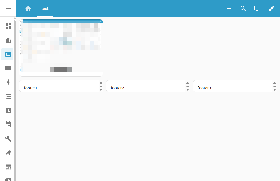Open the History chart sidebar icon
This screenshot has height=181, width=280.
click(x=8, y=111)
